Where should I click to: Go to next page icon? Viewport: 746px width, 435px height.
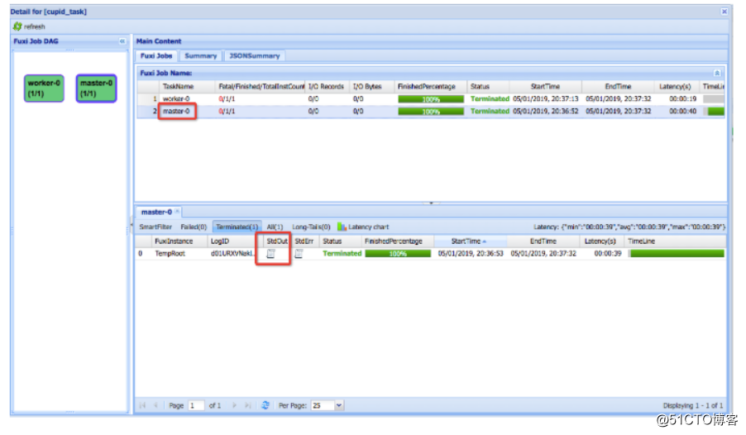click(x=234, y=405)
